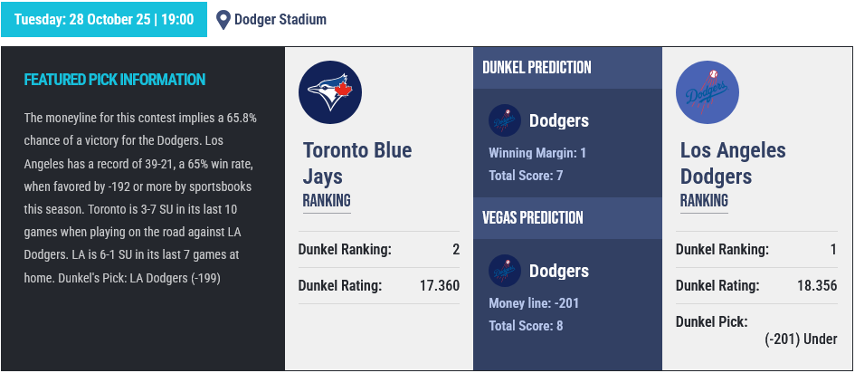Click the location pin icon
855x373 pixels.
223,19
